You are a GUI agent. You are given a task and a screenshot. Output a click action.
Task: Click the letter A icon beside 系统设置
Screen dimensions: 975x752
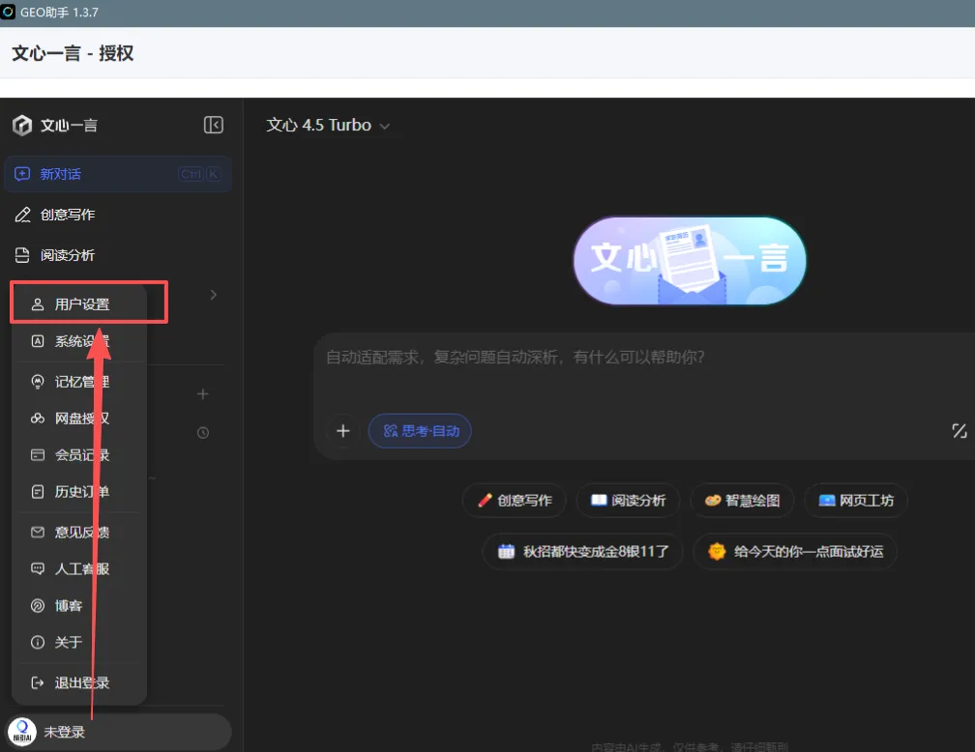pyautogui.click(x=38, y=341)
